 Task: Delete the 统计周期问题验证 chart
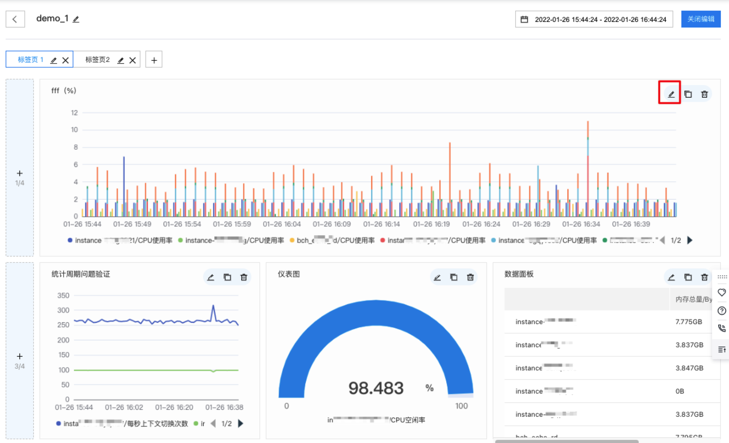244,277
